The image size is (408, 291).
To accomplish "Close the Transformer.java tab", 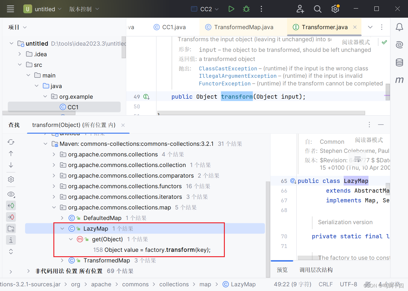I will 355,27.
